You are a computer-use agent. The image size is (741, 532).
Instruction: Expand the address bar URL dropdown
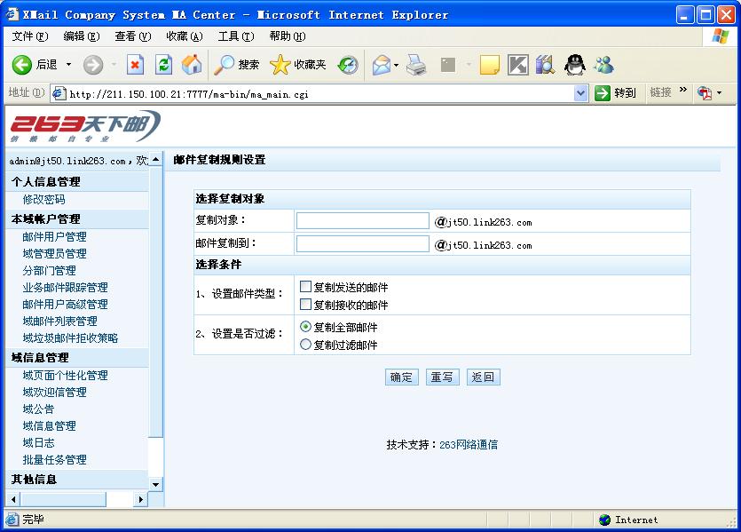(x=581, y=93)
